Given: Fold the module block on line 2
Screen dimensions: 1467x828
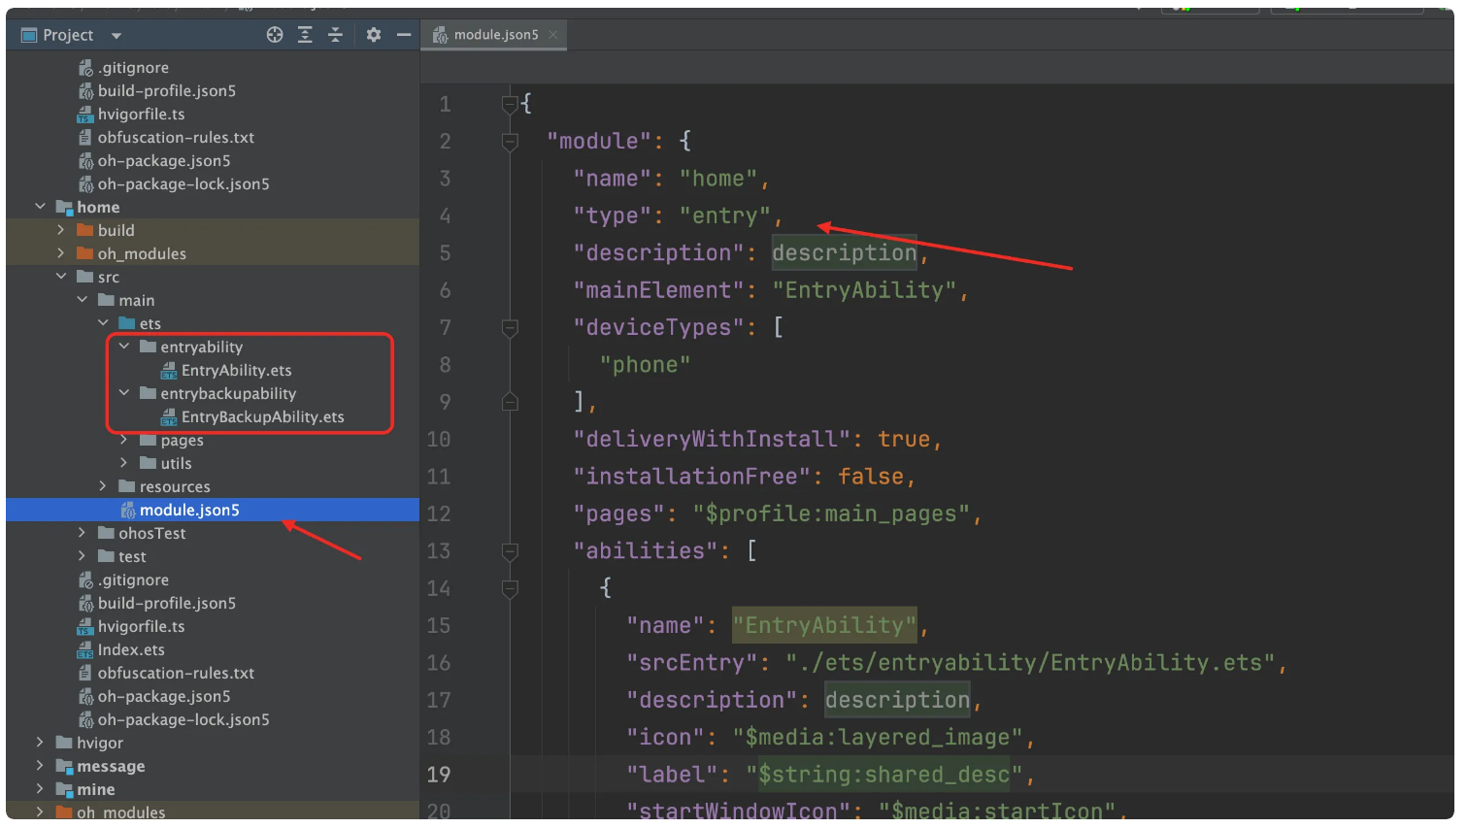Looking at the screenshot, I should 509,142.
